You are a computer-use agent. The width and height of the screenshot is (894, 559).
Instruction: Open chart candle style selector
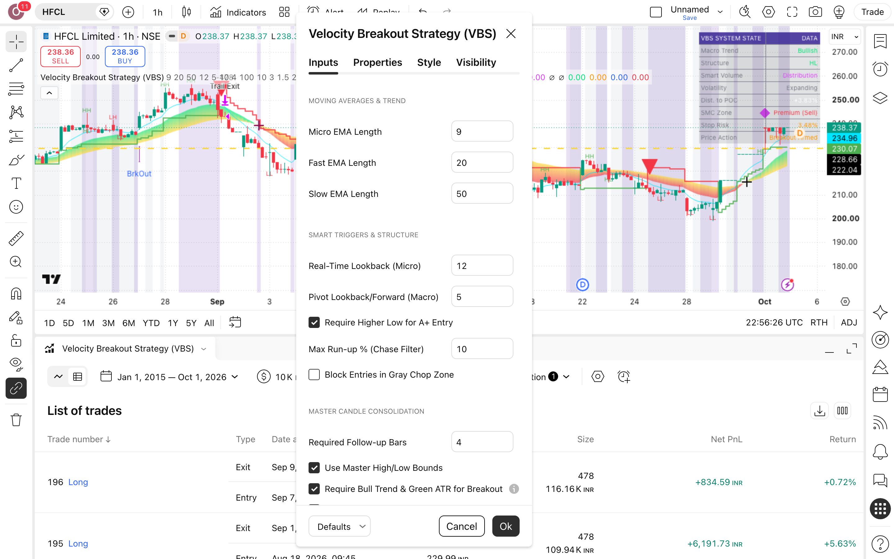(x=187, y=12)
